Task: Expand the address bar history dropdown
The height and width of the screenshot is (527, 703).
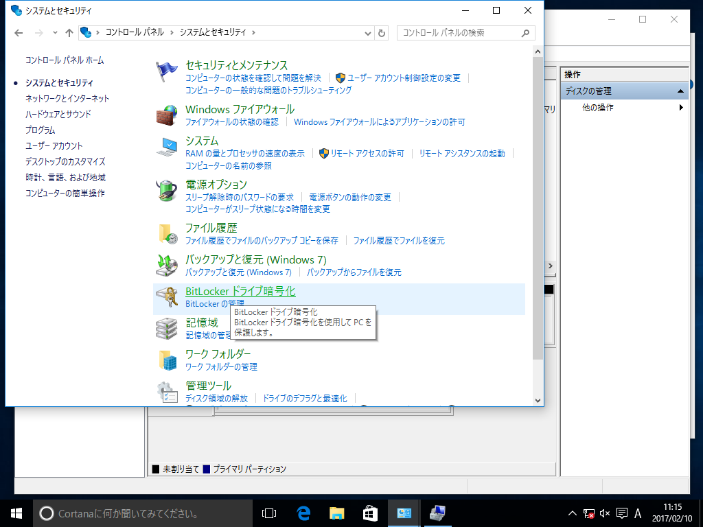Action: (368, 33)
